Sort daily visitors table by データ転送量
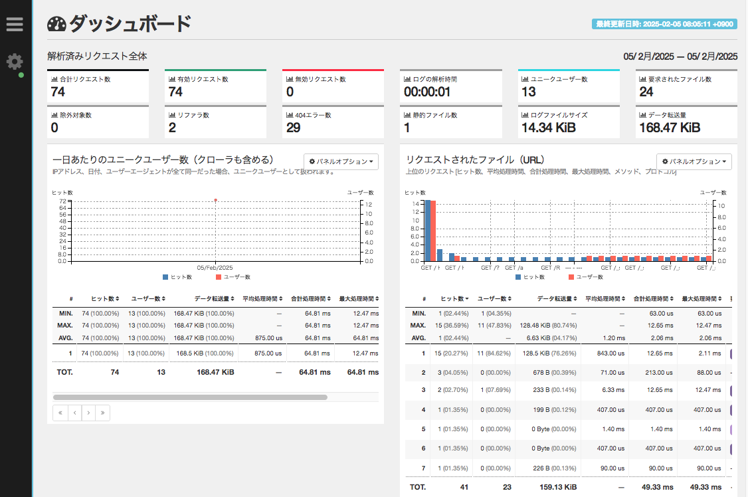 214,299
